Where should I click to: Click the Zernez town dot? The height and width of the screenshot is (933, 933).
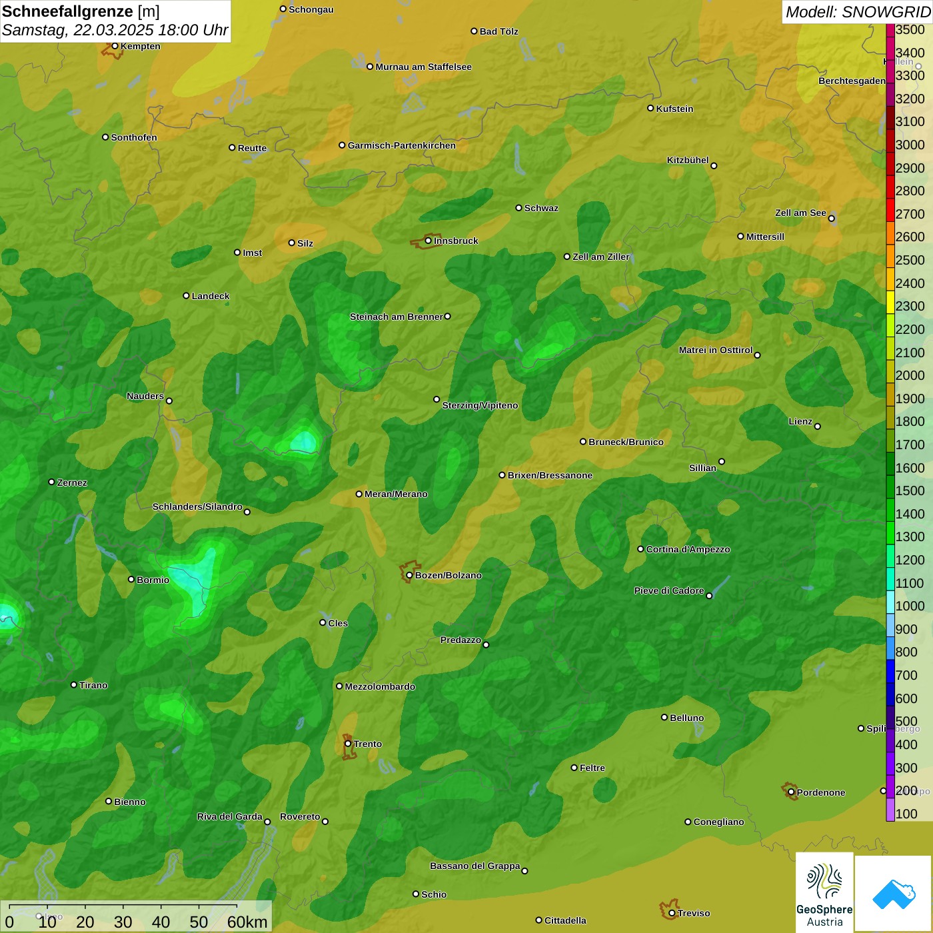[x=51, y=482]
